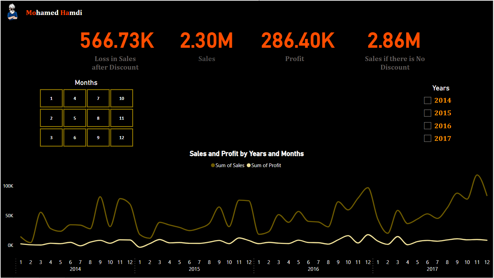Select month 4 in Months slicer

tap(75, 99)
